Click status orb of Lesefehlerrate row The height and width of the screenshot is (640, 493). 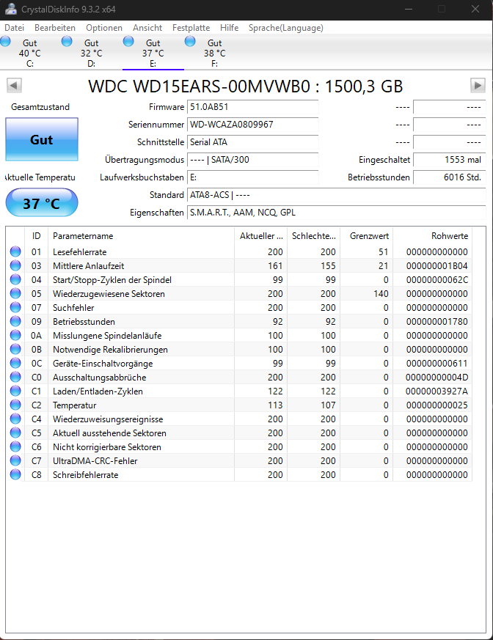pyautogui.click(x=15, y=252)
